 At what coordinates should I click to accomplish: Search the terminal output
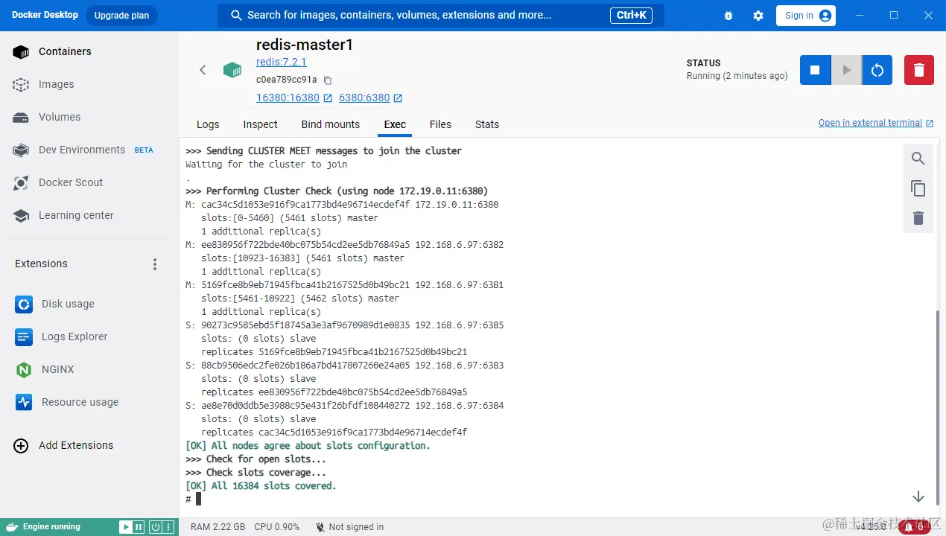click(918, 159)
